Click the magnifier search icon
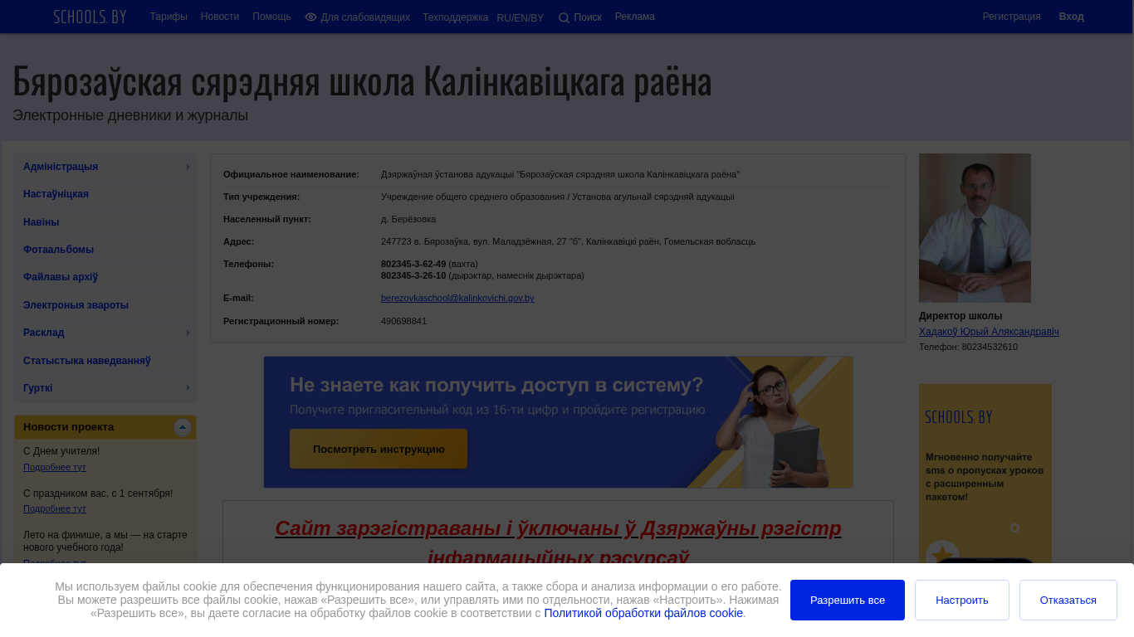The height and width of the screenshot is (637, 1134). point(564,17)
